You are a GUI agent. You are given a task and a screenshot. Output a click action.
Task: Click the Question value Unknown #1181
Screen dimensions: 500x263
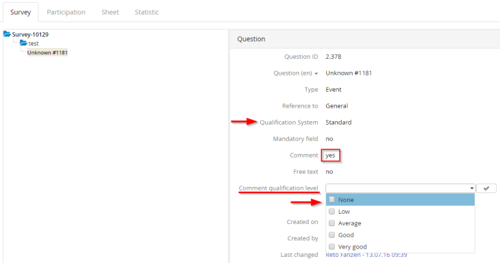click(349, 73)
